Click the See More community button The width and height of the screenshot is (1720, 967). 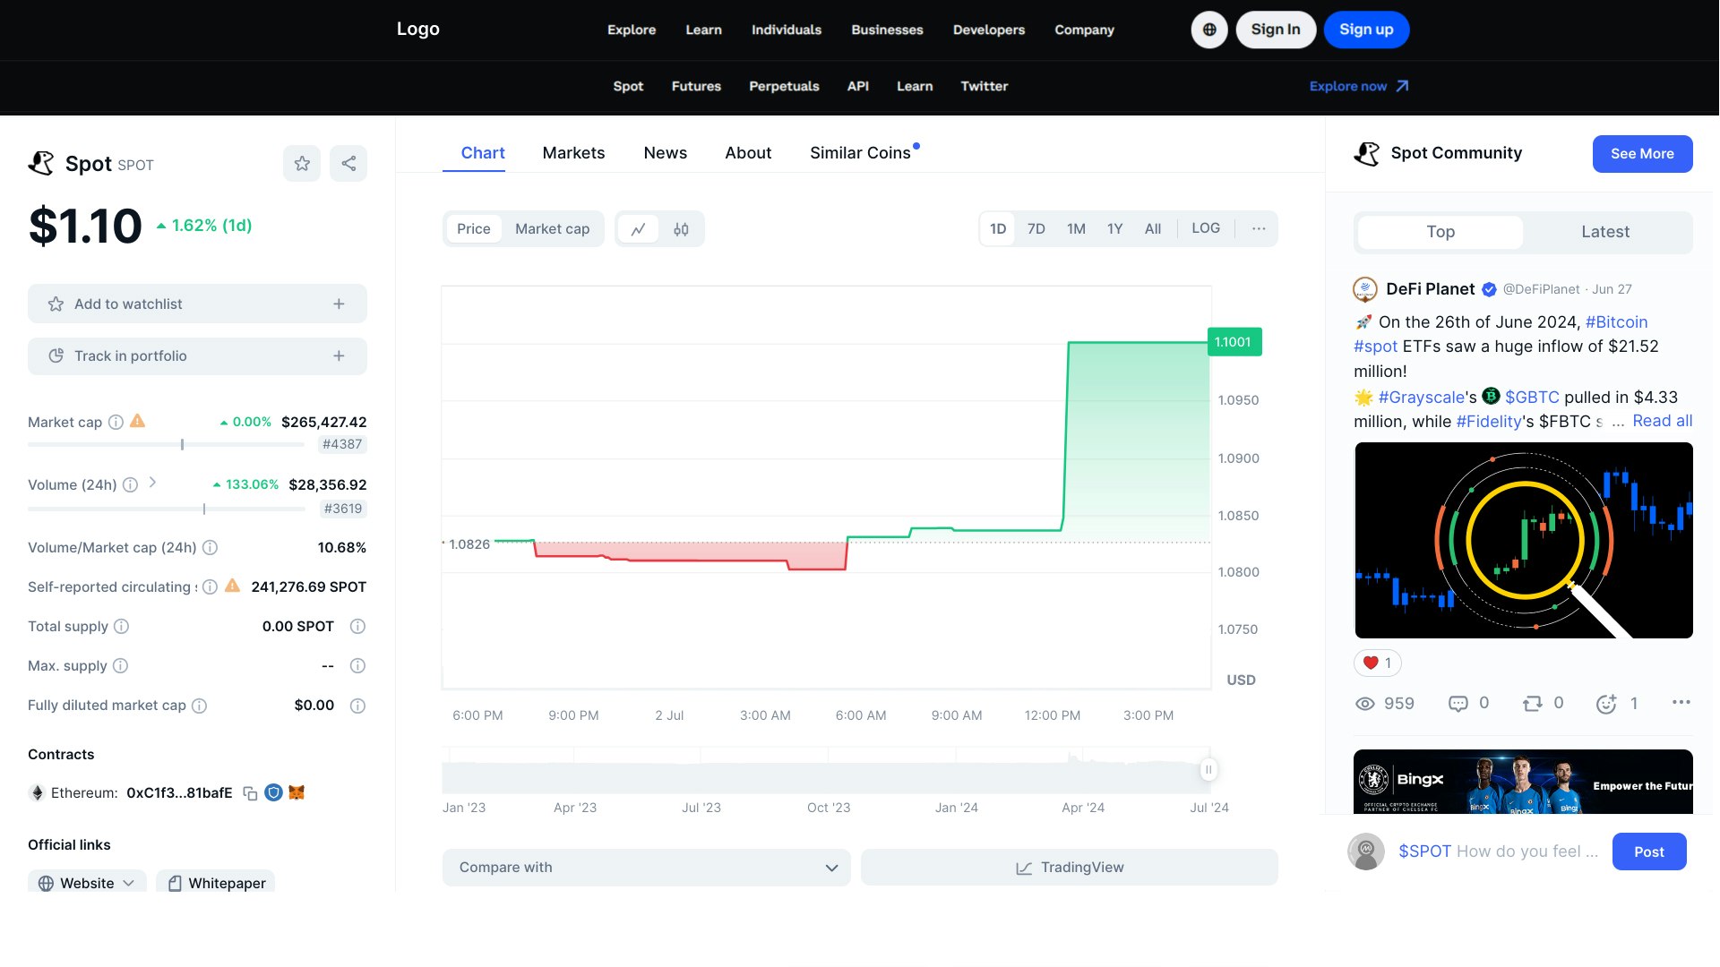pos(1642,153)
